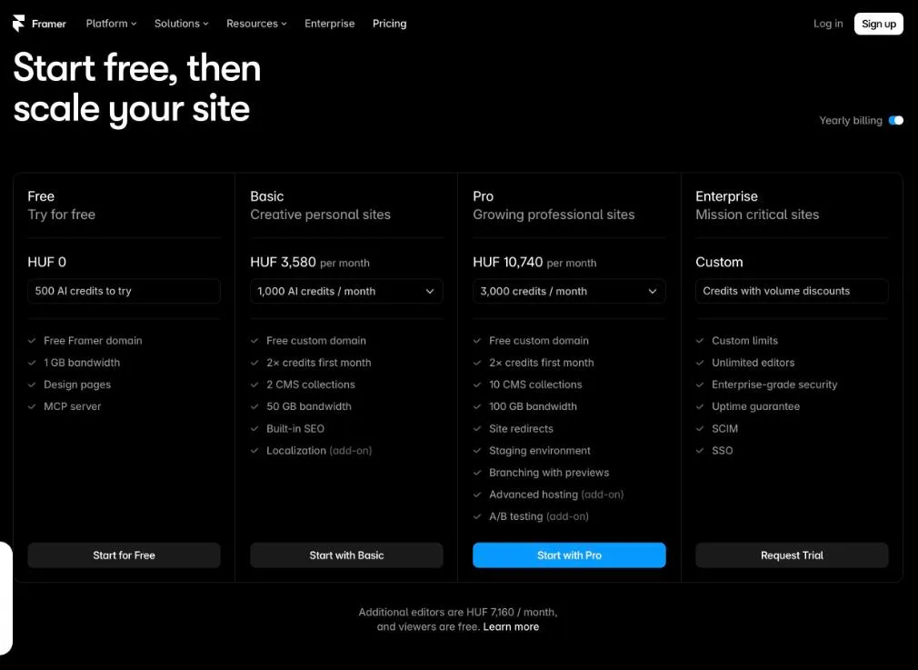The image size is (918, 670).
Task: Click the Start for Free button
Action: pyautogui.click(x=125, y=555)
